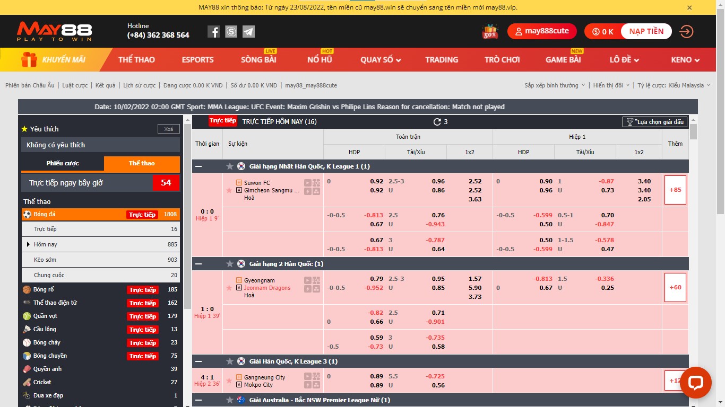
Task: Favorite the Suwon FC vs Gimcheon match star
Action: 229,190
